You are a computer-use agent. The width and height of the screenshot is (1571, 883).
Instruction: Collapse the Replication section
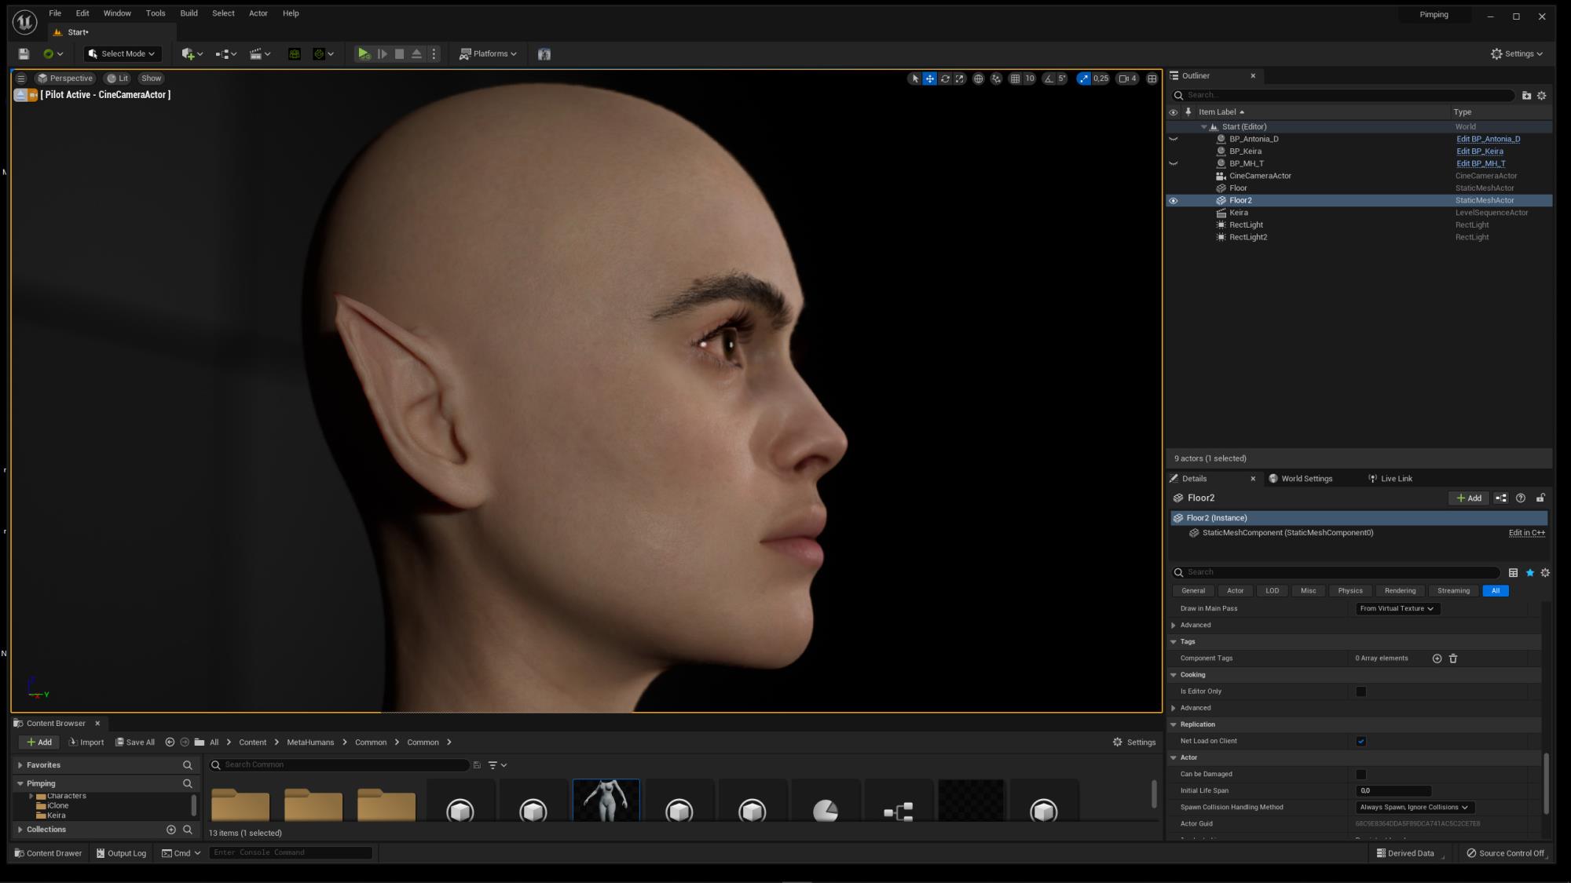[1174, 724]
